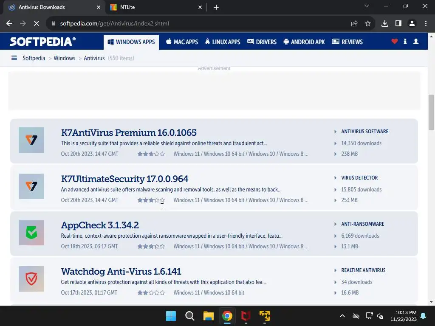Switch to the NTLite browser tab

click(156, 7)
